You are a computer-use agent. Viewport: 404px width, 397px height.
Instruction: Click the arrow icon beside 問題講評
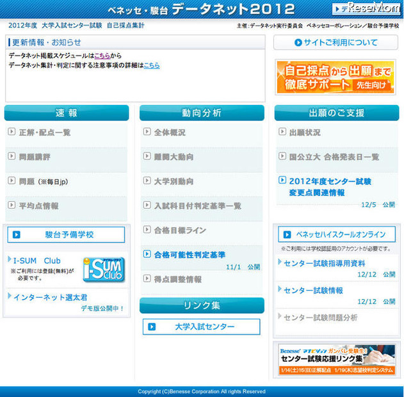click(x=12, y=156)
